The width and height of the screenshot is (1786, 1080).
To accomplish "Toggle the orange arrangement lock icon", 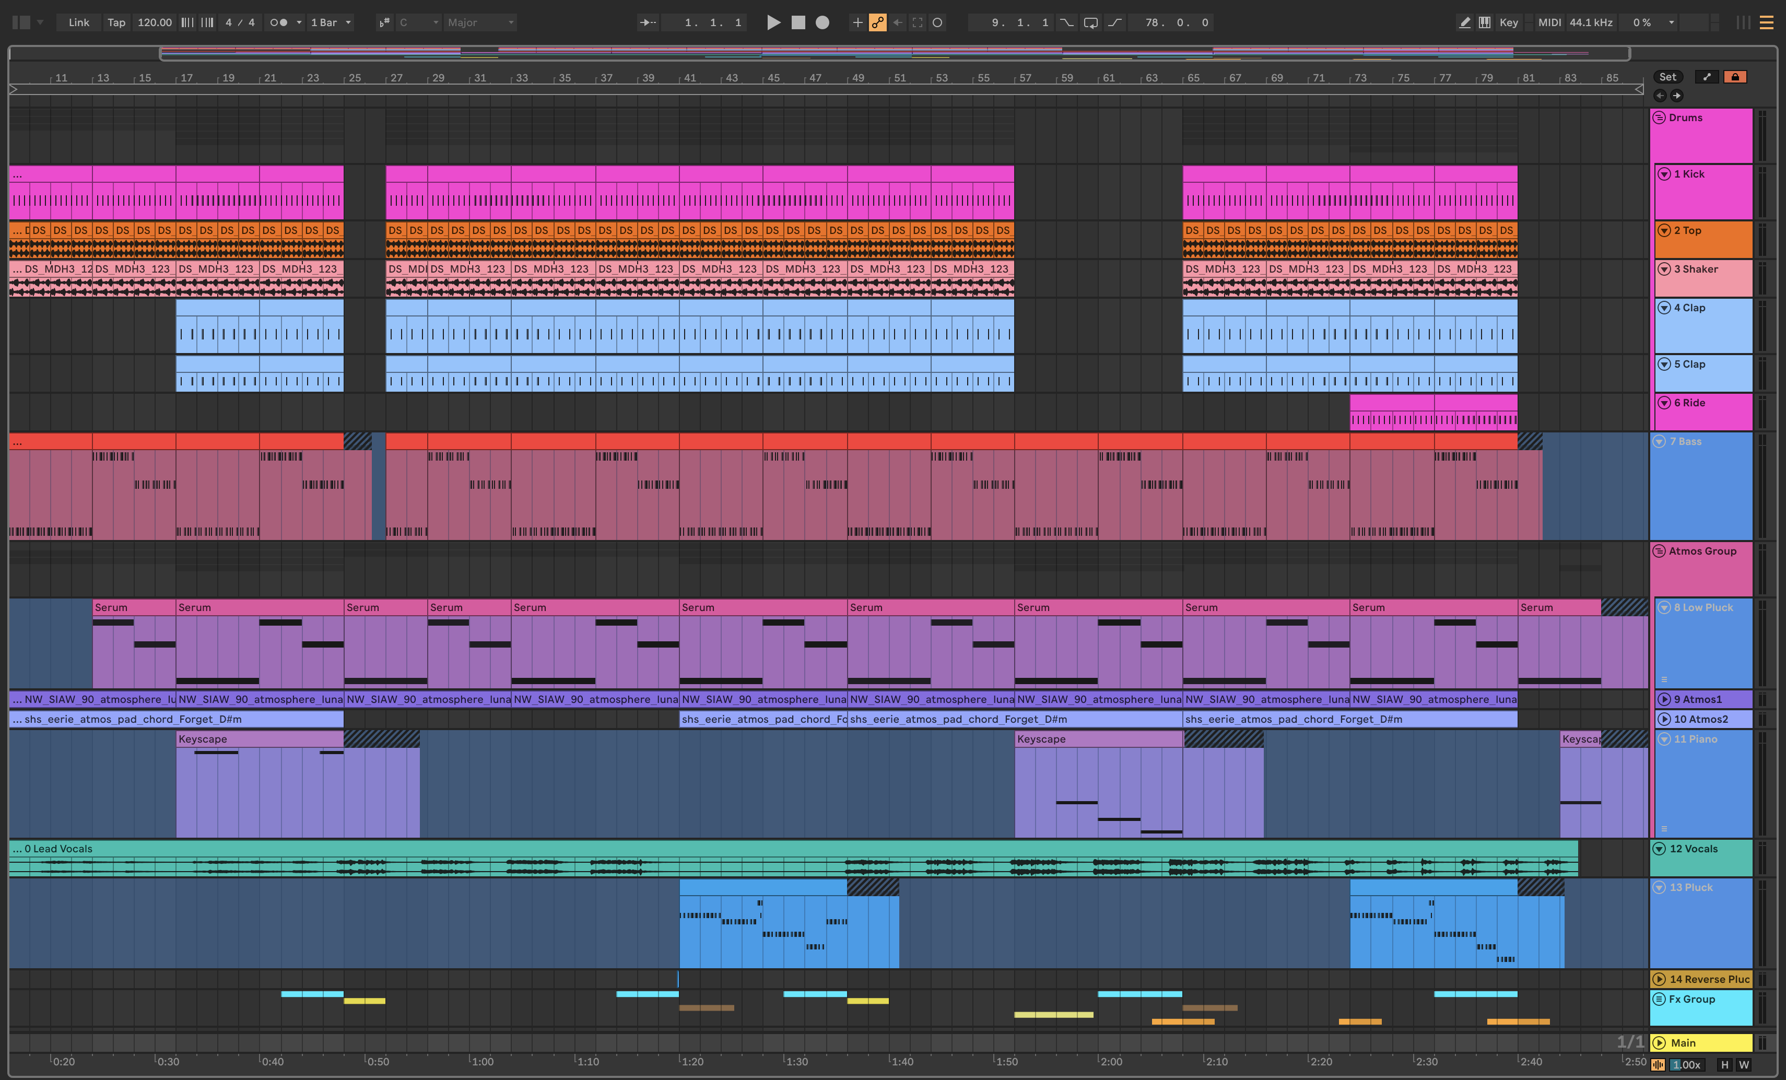I will tap(1734, 77).
